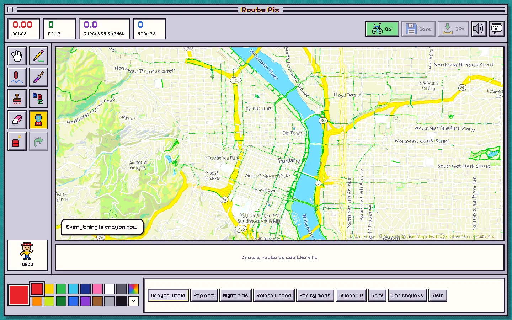Pick the brown color swatch

point(97,301)
